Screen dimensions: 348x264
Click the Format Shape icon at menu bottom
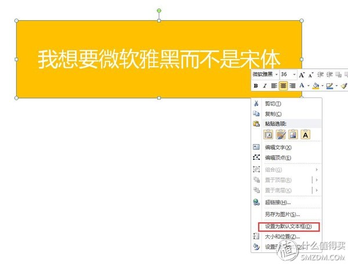256,247
